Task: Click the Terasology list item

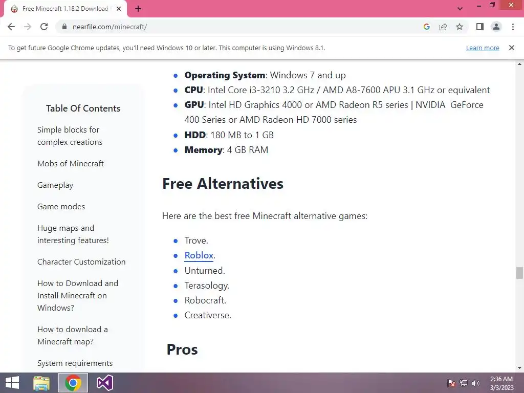Action: coord(207,286)
